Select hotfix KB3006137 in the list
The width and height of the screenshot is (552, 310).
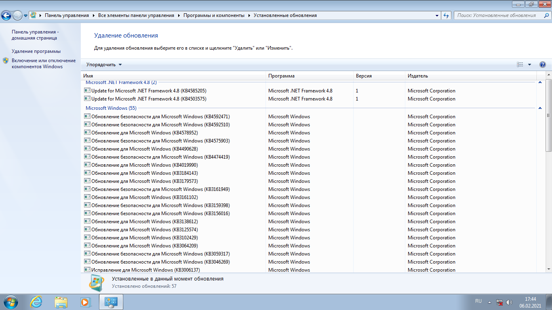coord(309,270)
